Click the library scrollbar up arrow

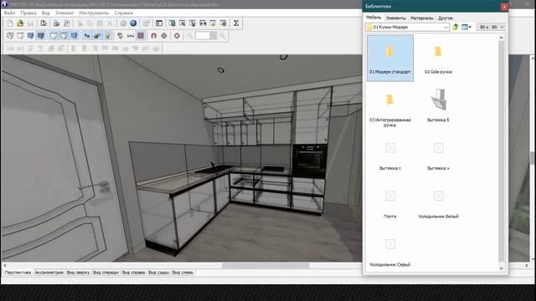501,38
